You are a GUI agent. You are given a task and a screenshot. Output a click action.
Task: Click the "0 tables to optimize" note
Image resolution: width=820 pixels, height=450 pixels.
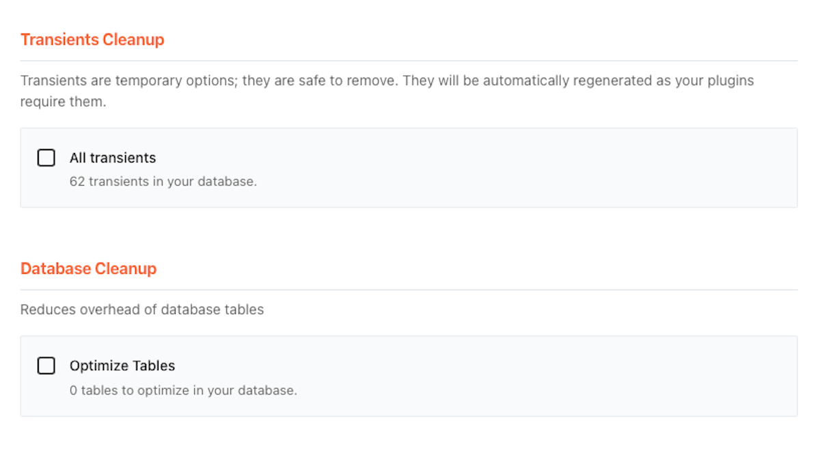tap(183, 391)
